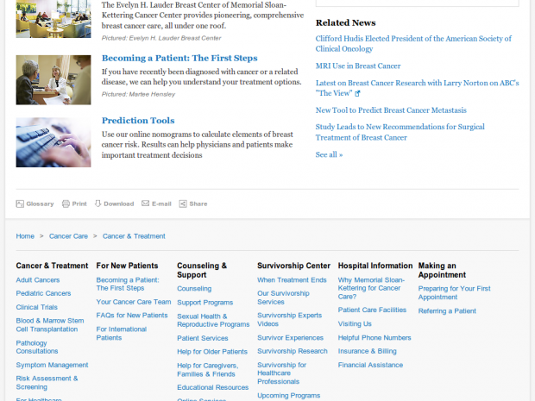The height and width of the screenshot is (401, 535).
Task: Open Survivorship Experts Videos link
Action: point(289,319)
